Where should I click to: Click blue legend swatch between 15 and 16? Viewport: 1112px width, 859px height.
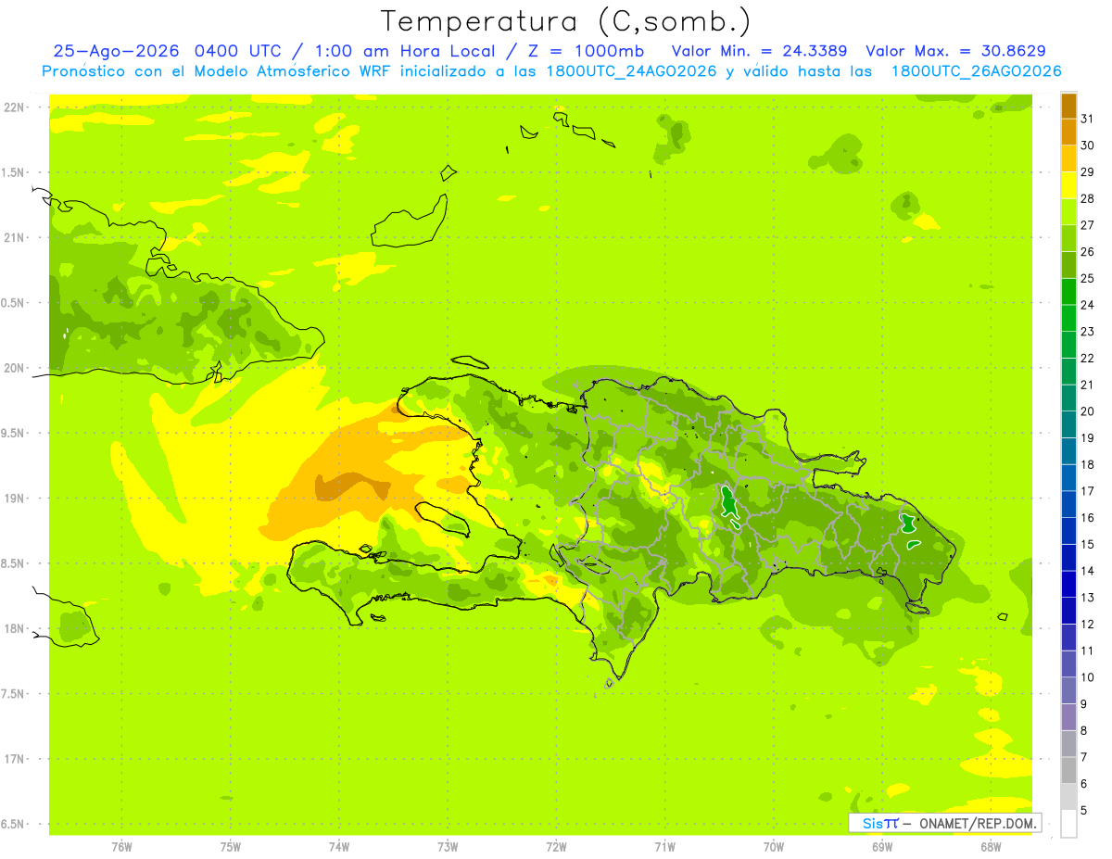[1068, 531]
